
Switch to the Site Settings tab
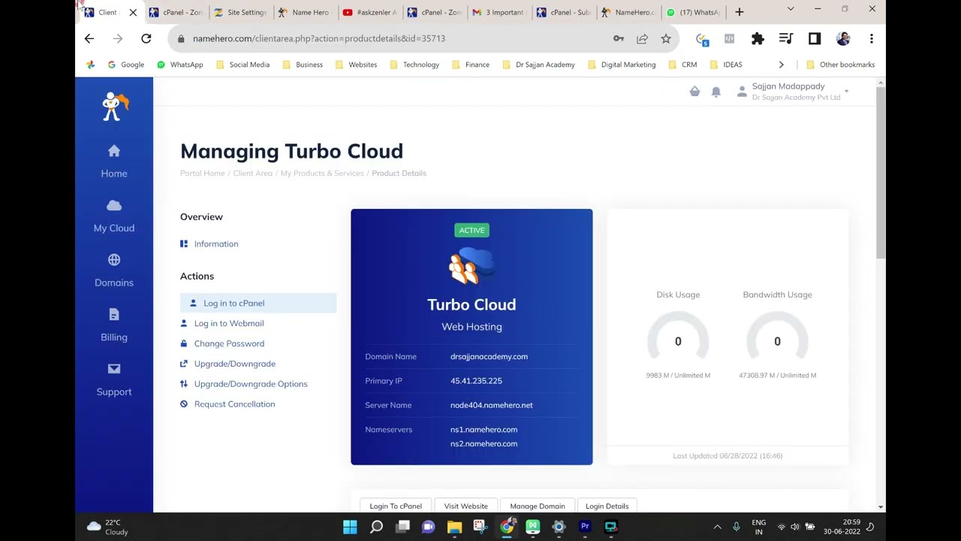pos(240,12)
